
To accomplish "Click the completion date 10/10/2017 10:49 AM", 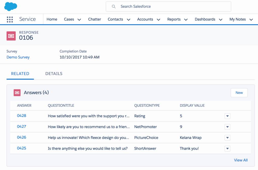I will 79,57.
